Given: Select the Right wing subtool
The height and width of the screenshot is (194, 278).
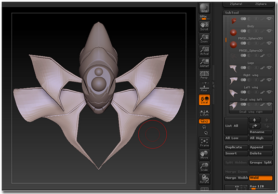Looking at the screenshot, I should click(250, 71).
